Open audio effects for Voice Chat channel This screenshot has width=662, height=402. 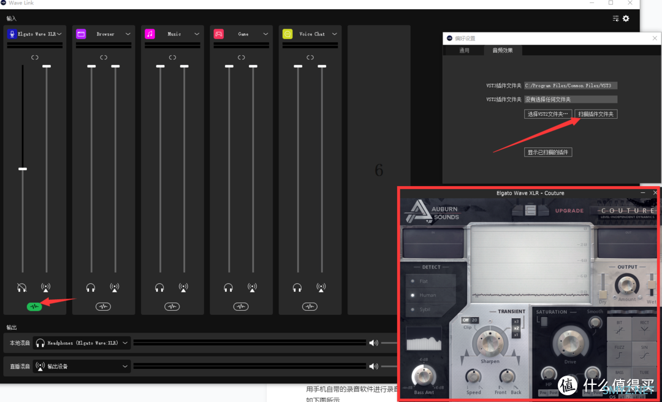310,307
